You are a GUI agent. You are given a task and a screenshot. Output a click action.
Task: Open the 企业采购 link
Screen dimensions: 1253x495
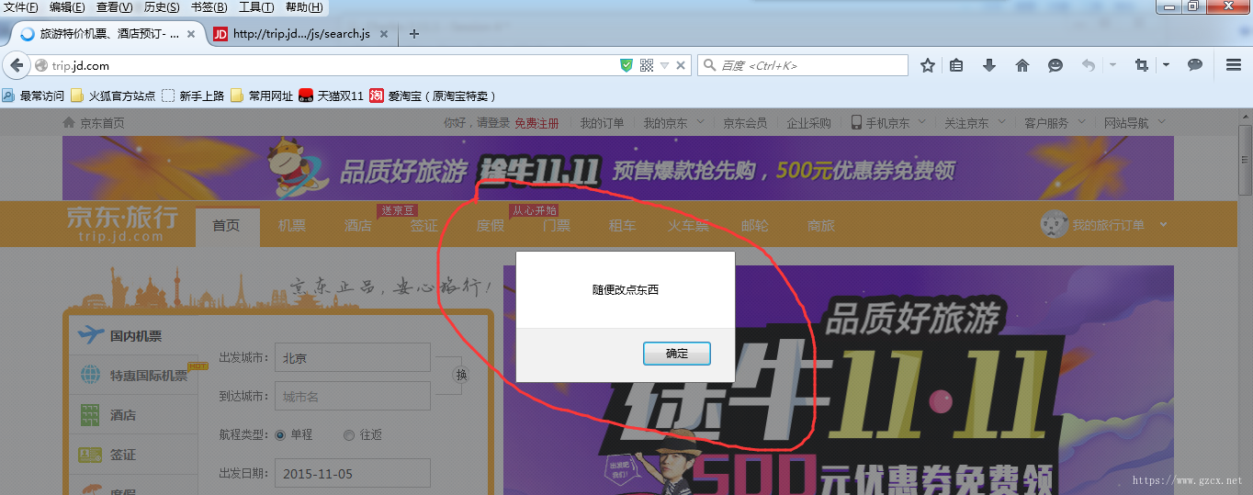pos(808,122)
